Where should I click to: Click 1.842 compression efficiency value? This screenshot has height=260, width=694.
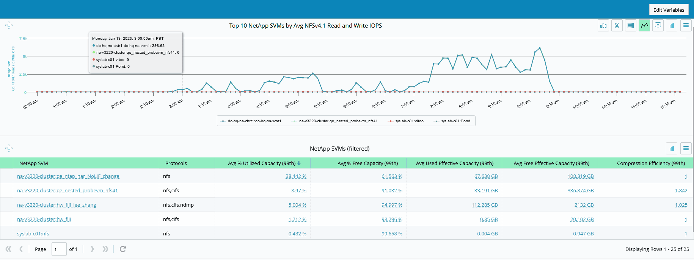pyautogui.click(x=681, y=190)
